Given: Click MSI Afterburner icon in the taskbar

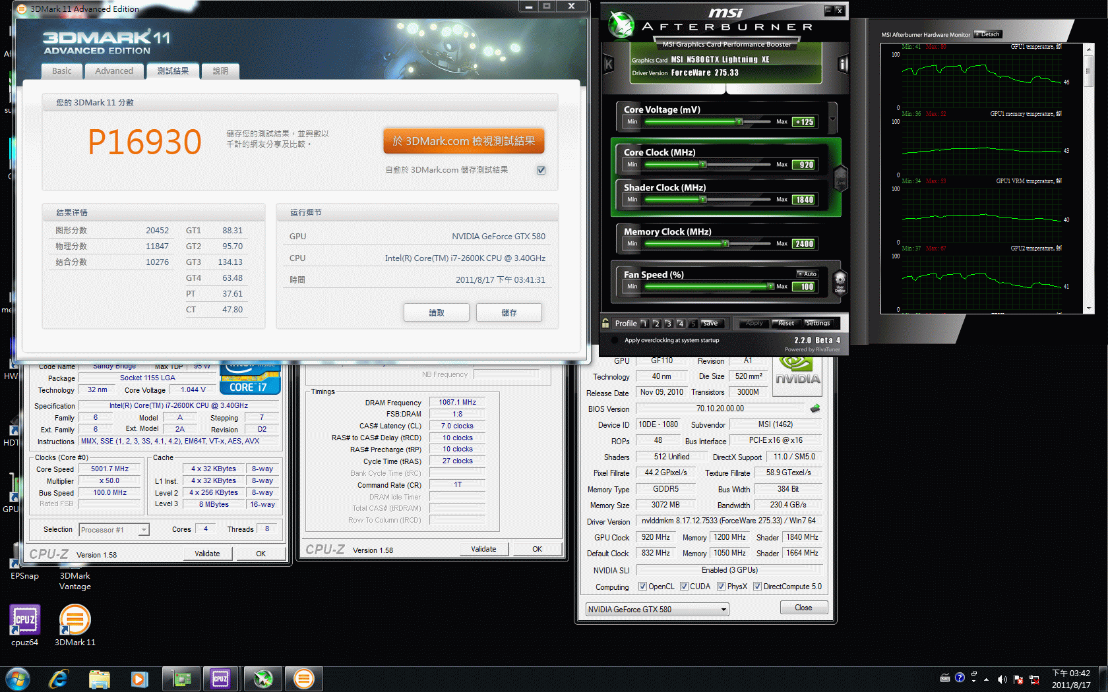Looking at the screenshot, I should pos(263,678).
